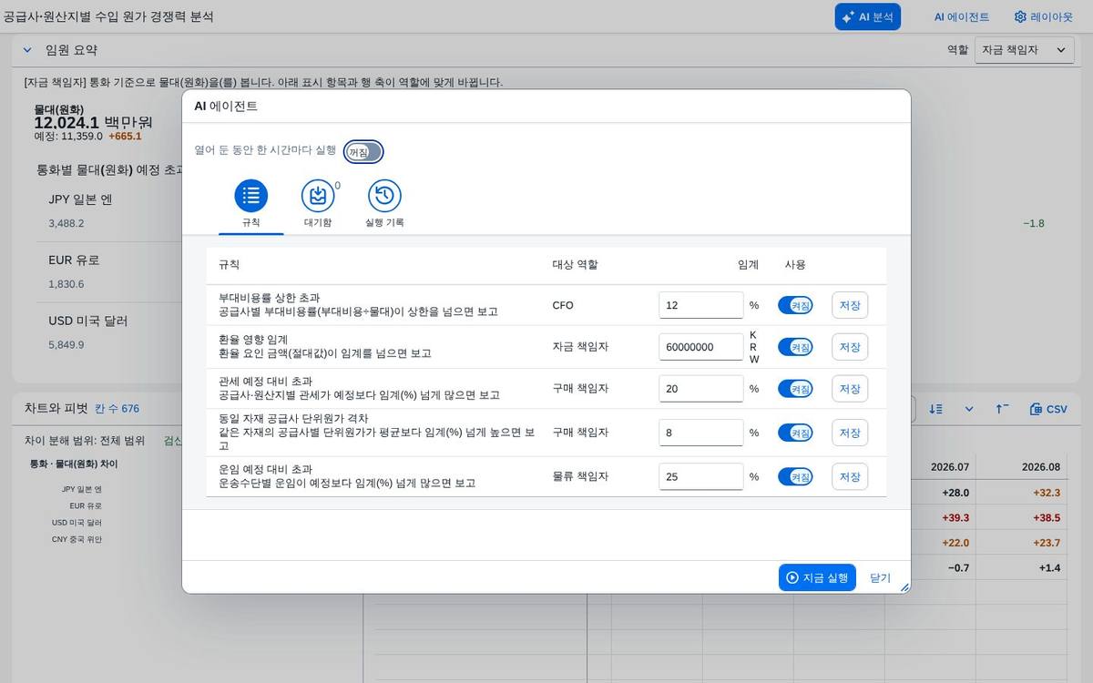This screenshot has height=683, width=1093.
Task: Click the −0.7 cell
Action: (x=958, y=567)
